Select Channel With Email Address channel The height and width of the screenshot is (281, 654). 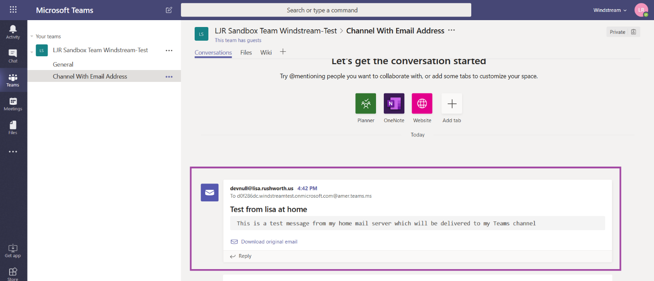pos(104,76)
